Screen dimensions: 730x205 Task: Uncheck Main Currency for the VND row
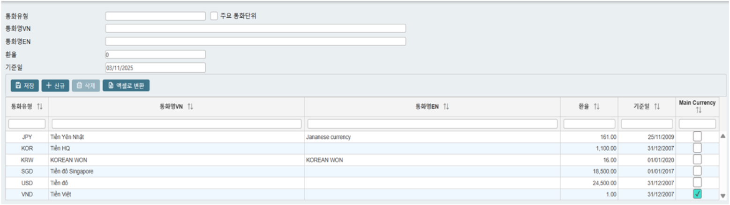[x=697, y=194]
